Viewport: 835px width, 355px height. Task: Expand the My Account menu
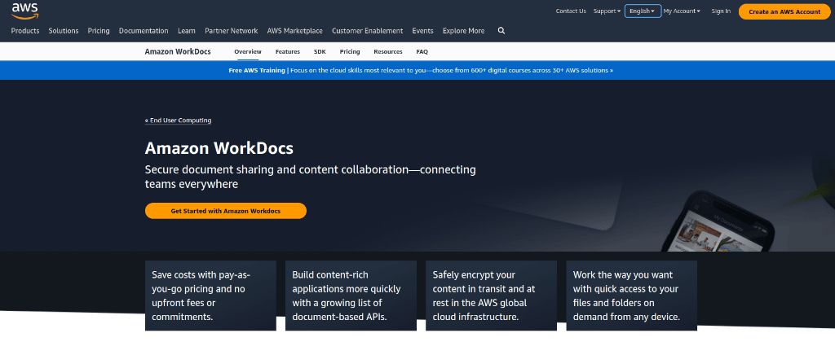(682, 11)
